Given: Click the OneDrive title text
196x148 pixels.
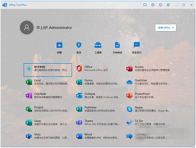Looking at the screenshot, I should 141,80.
